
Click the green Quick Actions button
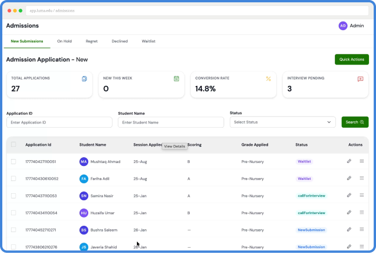click(352, 59)
